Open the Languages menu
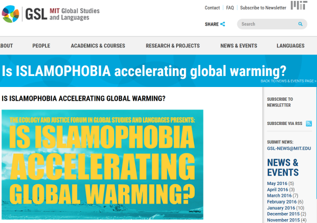Viewport: 317px width, 223px height. pyautogui.click(x=290, y=46)
